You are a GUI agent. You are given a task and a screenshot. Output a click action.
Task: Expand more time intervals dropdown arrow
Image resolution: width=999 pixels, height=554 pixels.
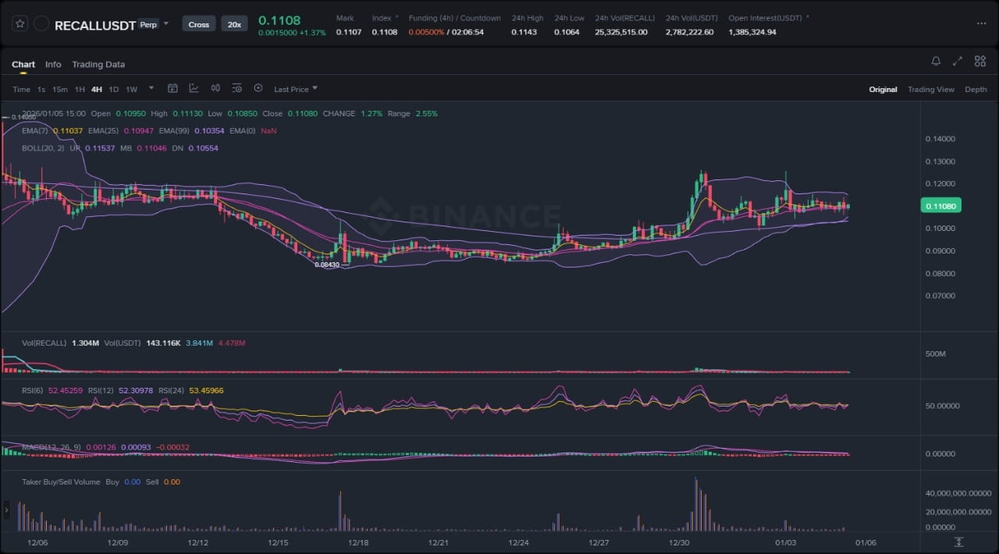pyautogui.click(x=151, y=88)
